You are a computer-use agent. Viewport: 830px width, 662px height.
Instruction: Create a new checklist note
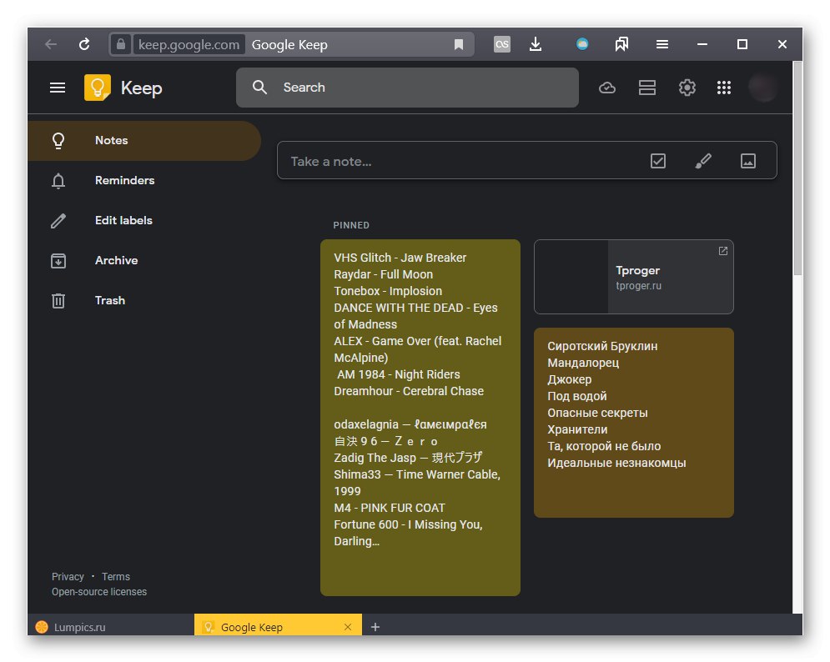point(658,161)
